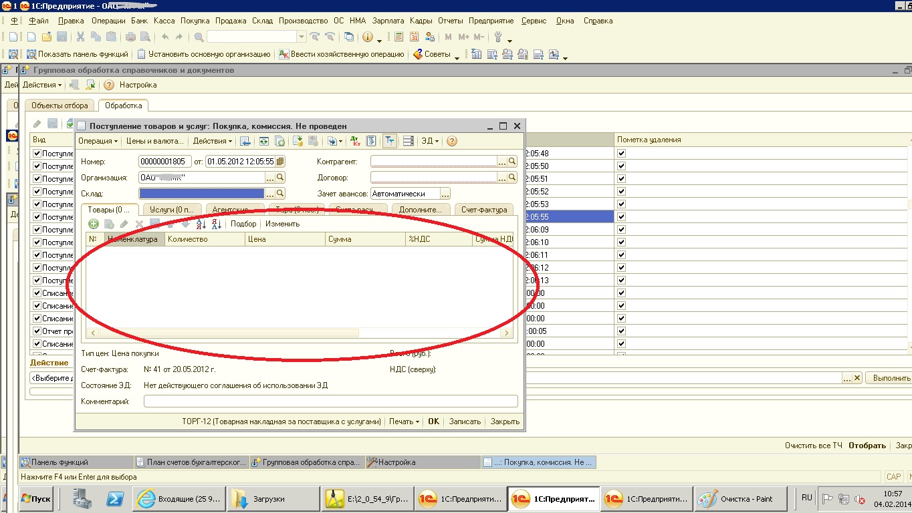Open the Склад lookup magnifier
This screenshot has width=912, height=513.
[x=281, y=194]
